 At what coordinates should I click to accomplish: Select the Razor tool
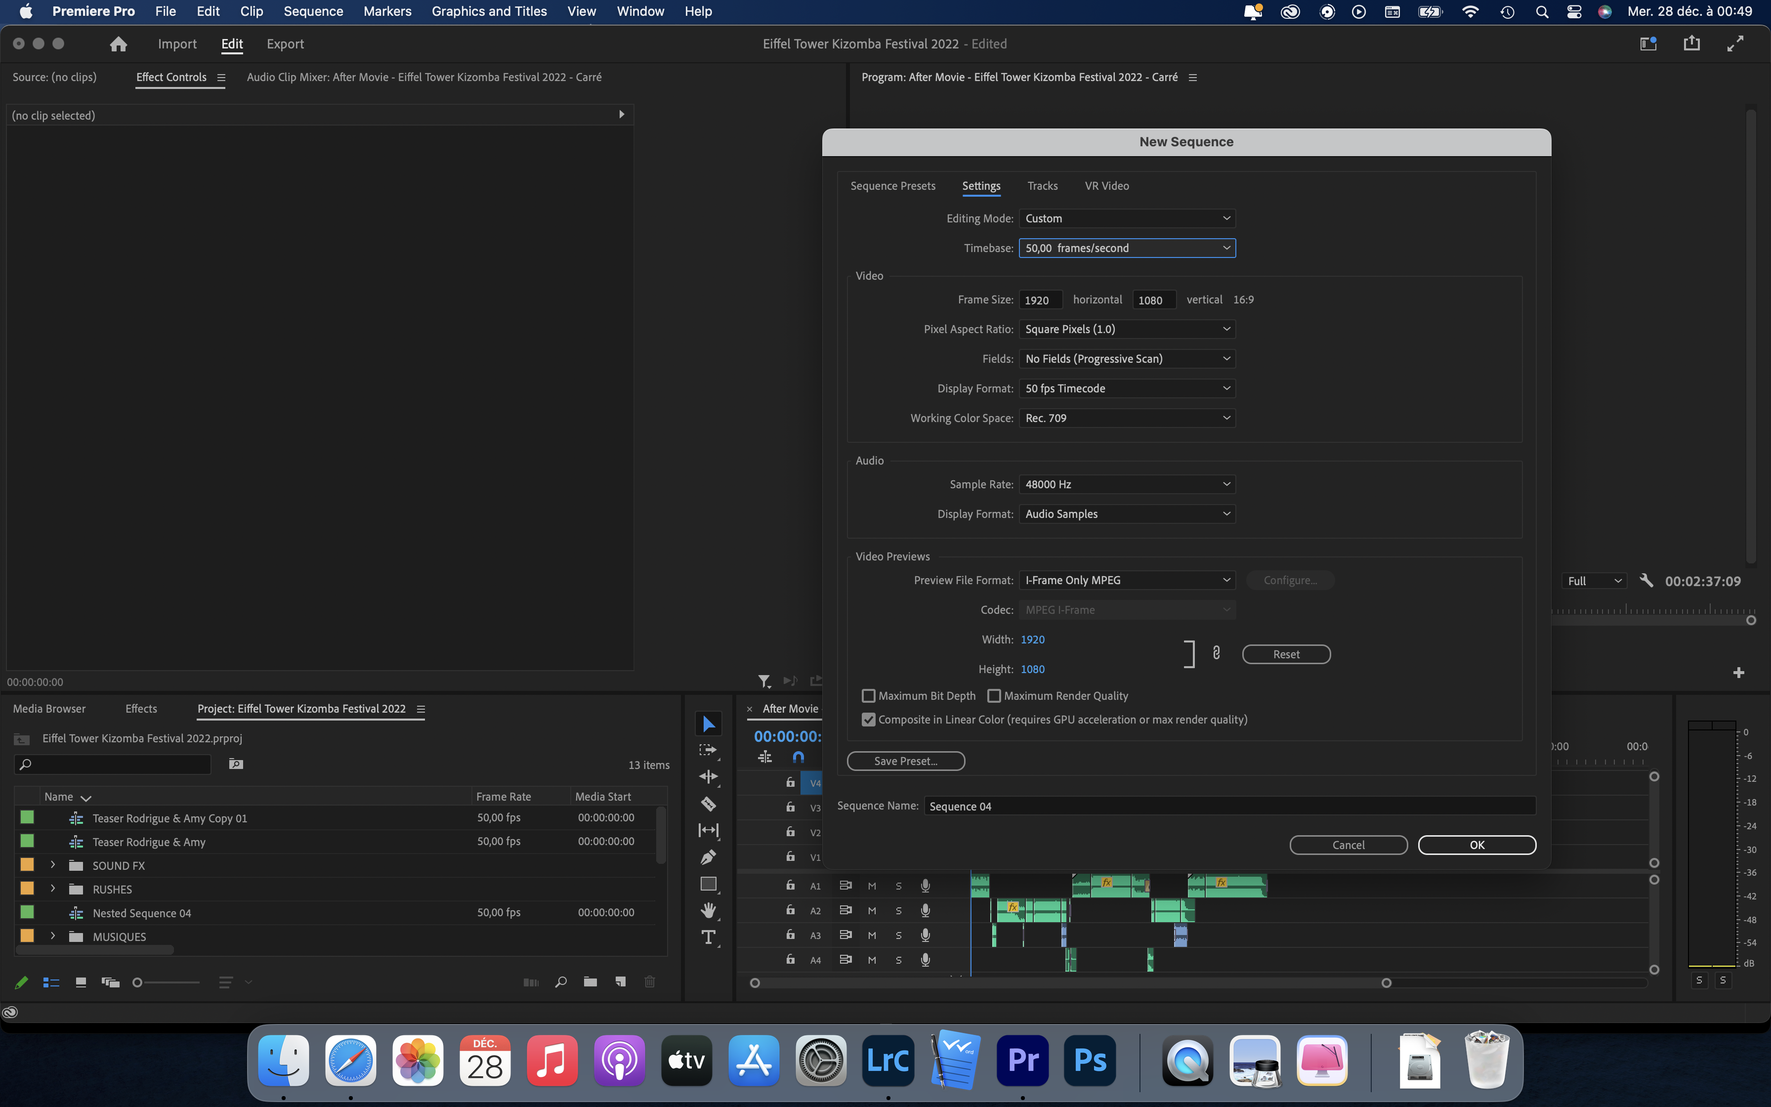(708, 804)
